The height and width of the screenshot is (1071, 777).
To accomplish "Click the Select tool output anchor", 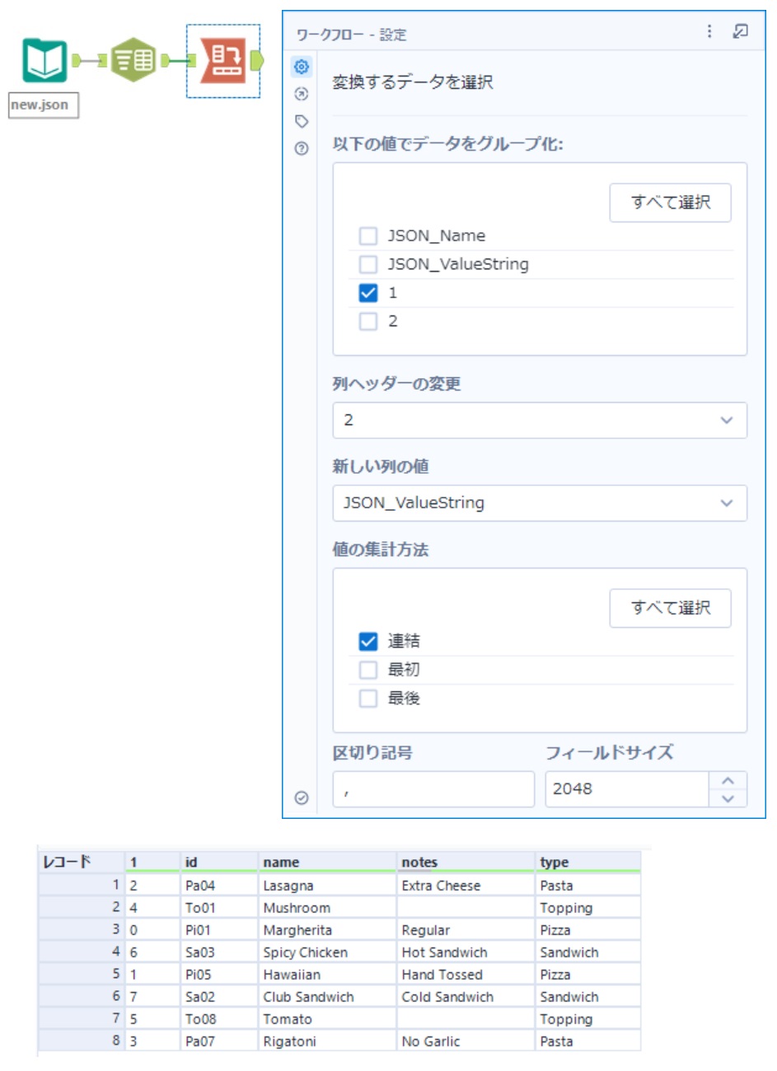I will 166,60.
